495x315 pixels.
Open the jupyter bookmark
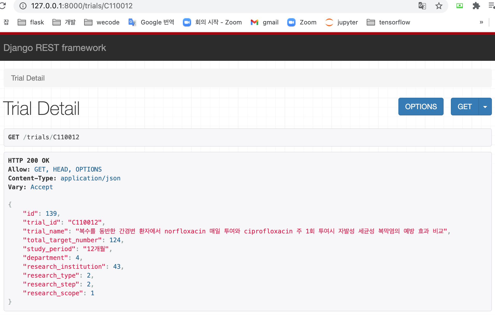pyautogui.click(x=341, y=22)
